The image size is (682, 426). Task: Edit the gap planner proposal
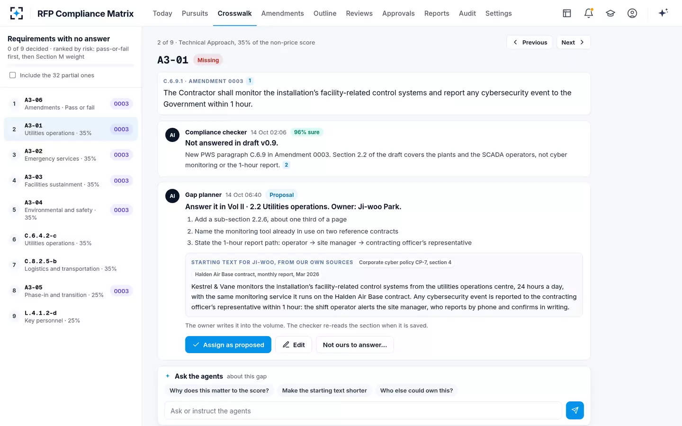click(x=294, y=345)
